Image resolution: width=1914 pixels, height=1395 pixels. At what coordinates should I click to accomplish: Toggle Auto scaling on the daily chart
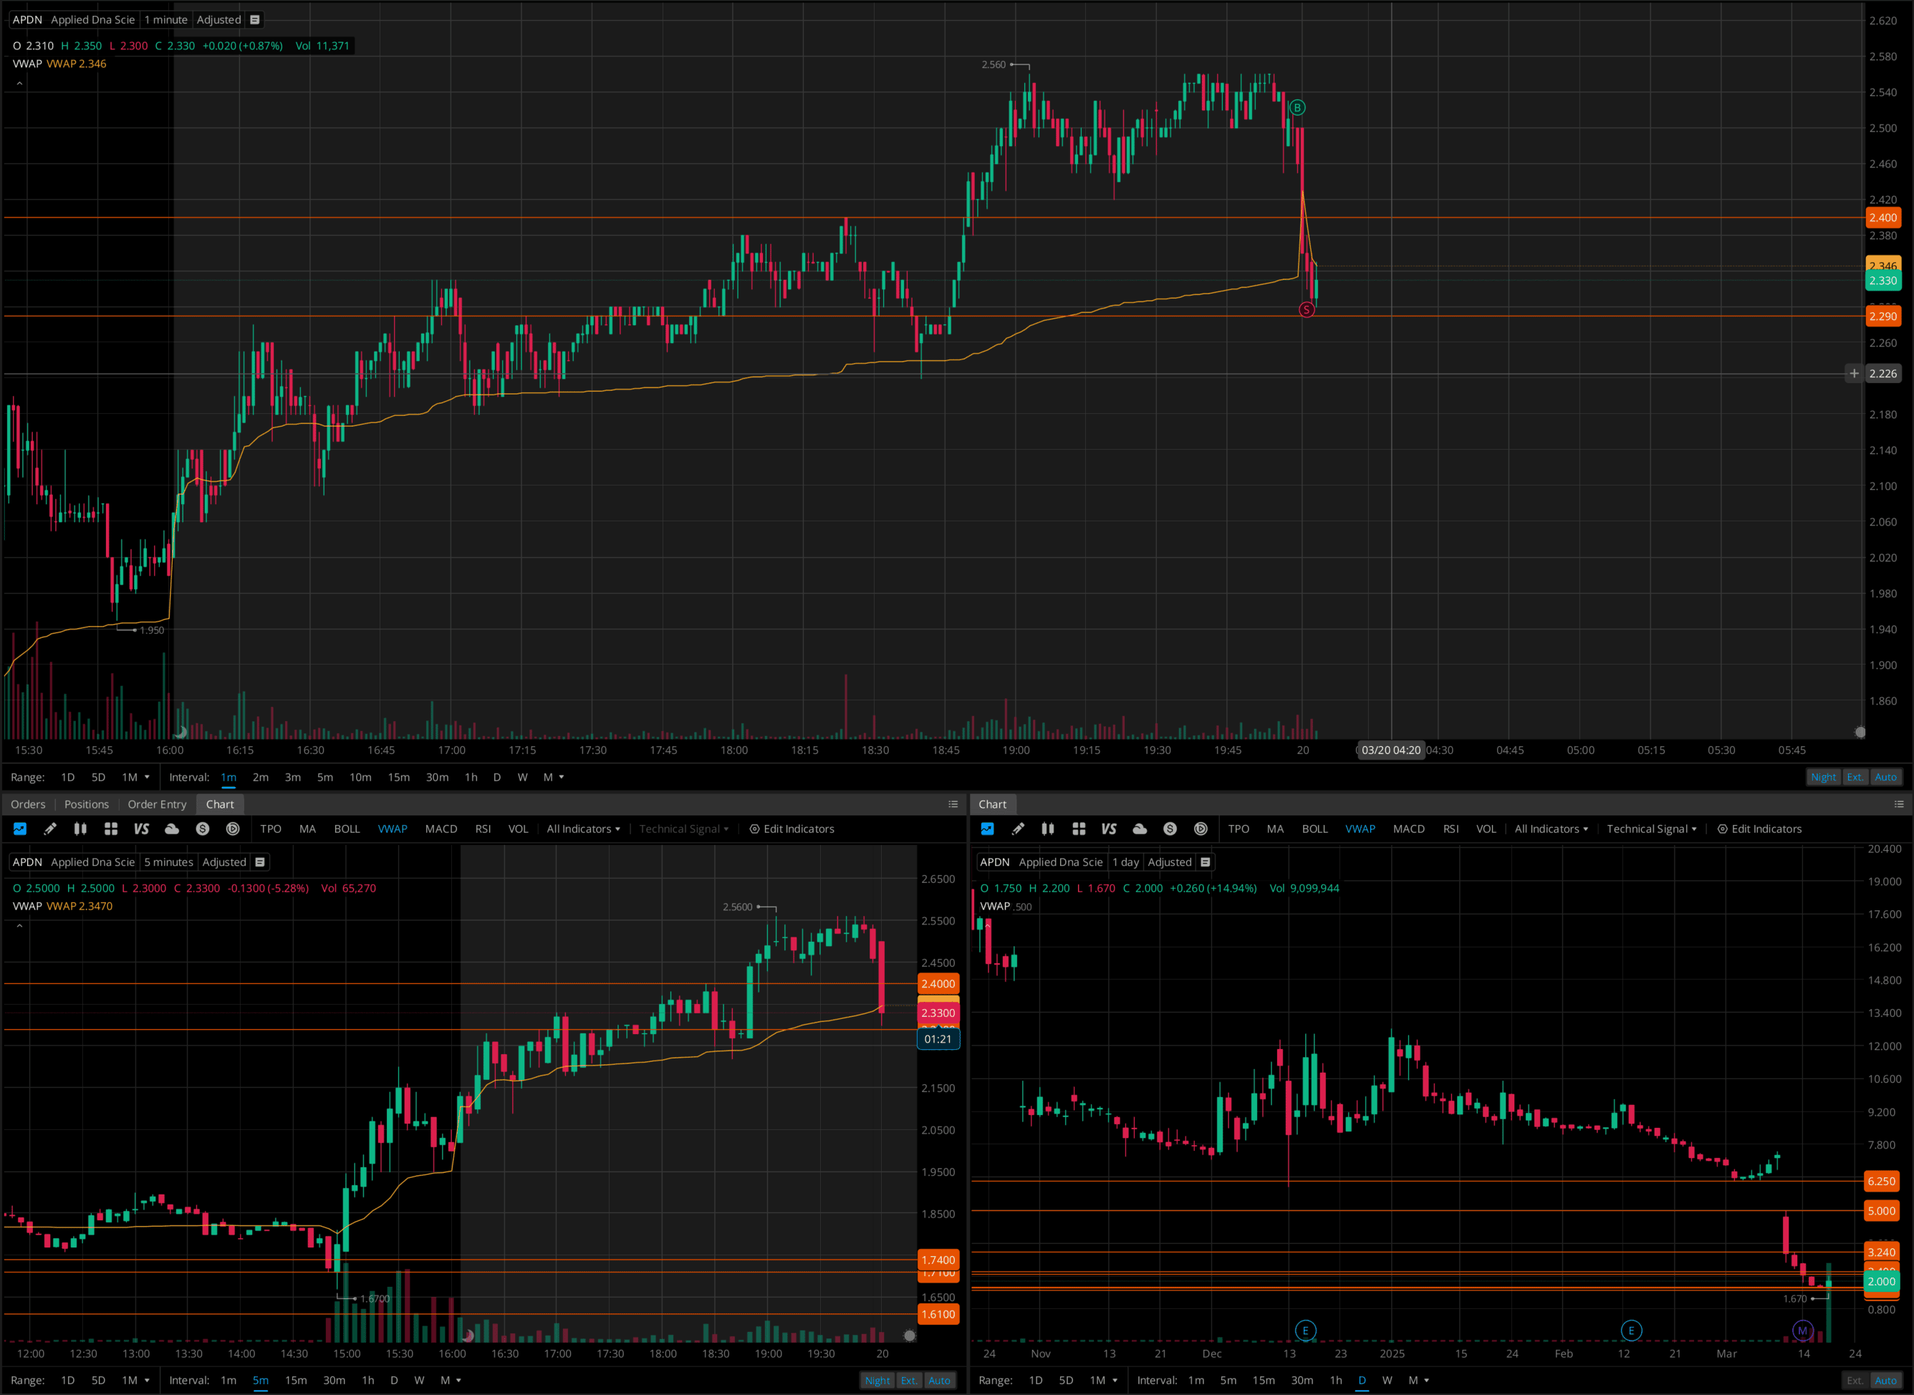(x=1885, y=1381)
